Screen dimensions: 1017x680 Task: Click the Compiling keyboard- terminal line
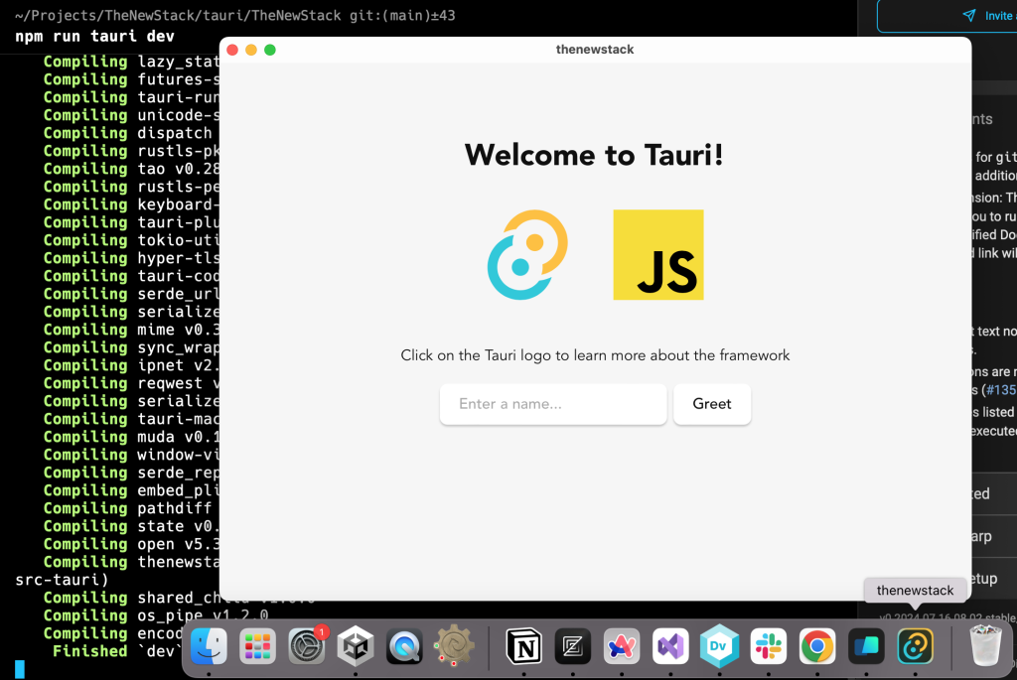[x=131, y=204]
